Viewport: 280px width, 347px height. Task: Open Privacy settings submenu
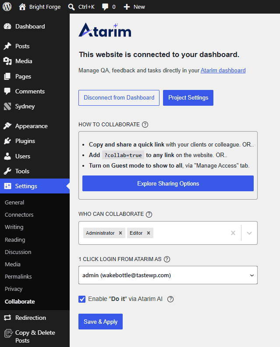[x=14, y=289]
